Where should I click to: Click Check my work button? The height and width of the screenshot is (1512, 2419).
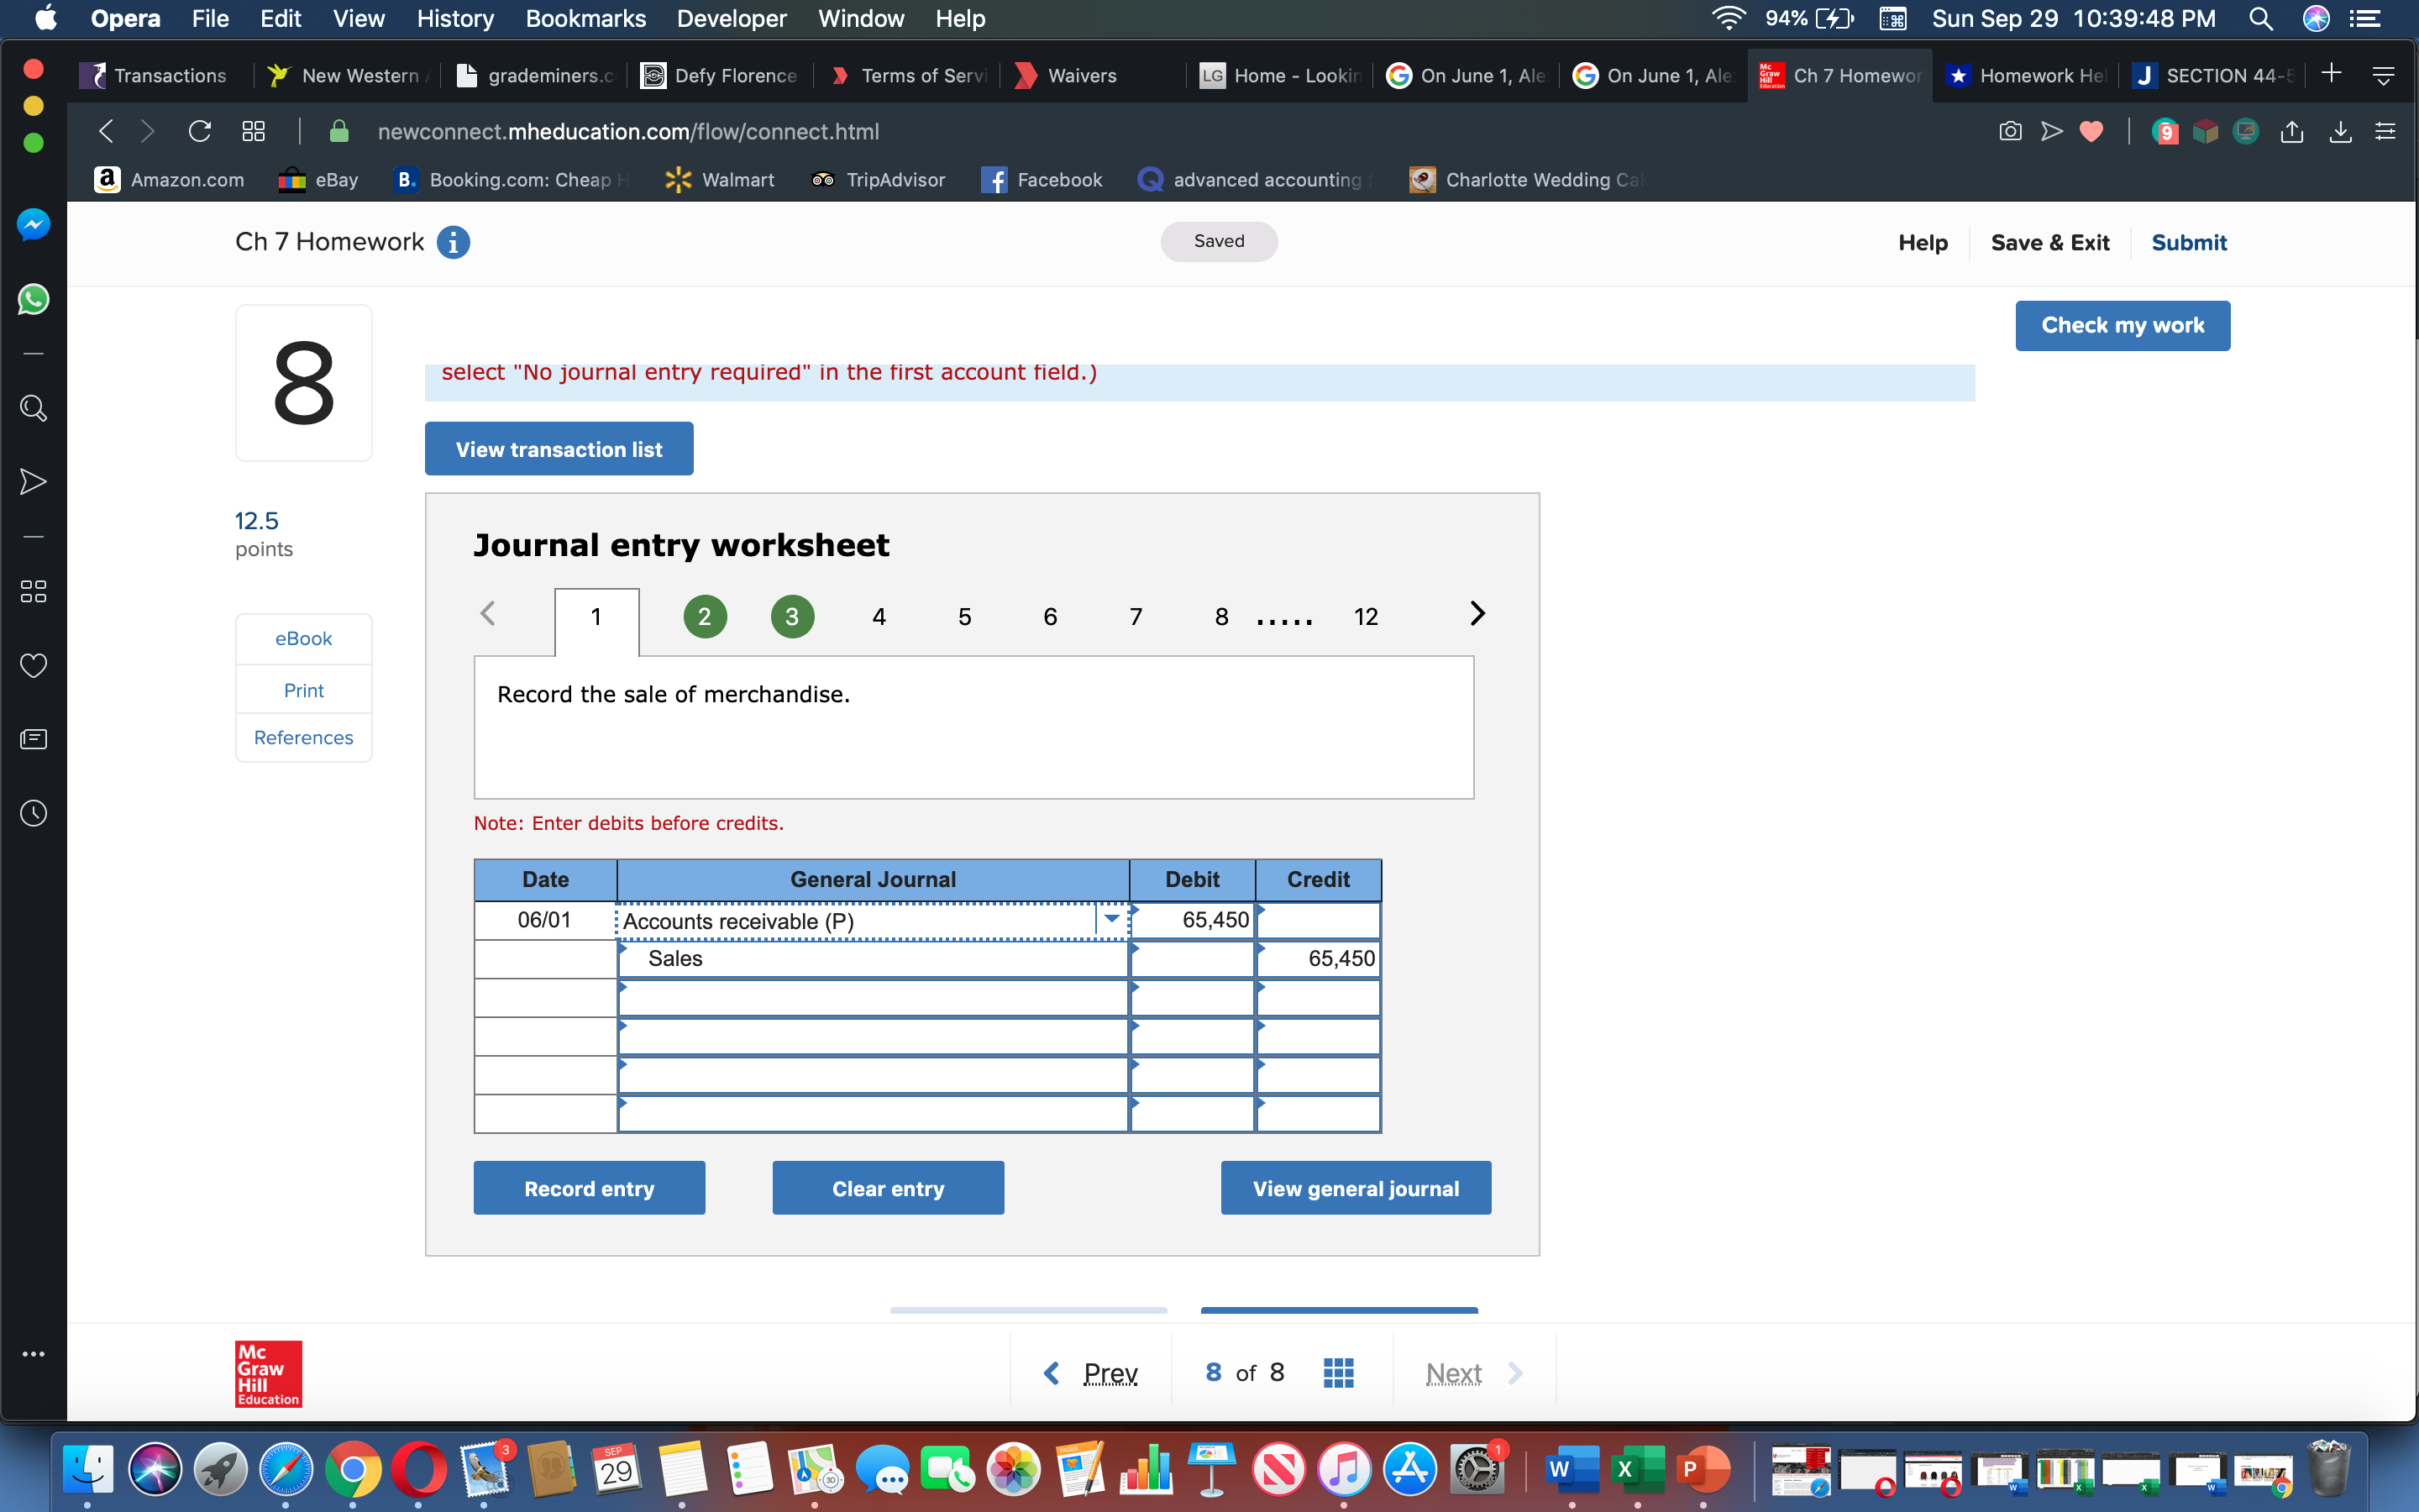point(2121,325)
